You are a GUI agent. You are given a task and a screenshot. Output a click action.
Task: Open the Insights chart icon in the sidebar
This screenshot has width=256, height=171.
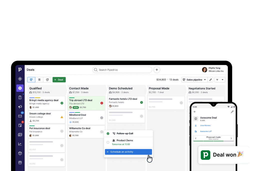click(x=20, y=144)
